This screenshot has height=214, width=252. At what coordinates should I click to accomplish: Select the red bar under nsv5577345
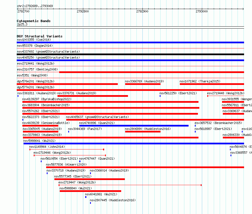89,179
